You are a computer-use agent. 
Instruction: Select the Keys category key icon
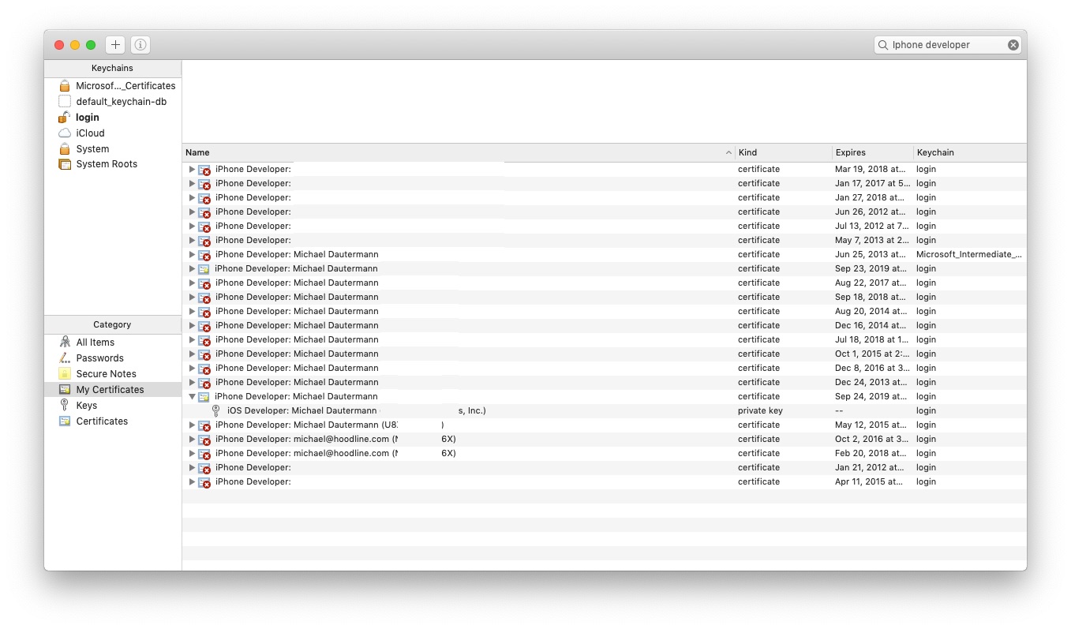[x=65, y=405]
